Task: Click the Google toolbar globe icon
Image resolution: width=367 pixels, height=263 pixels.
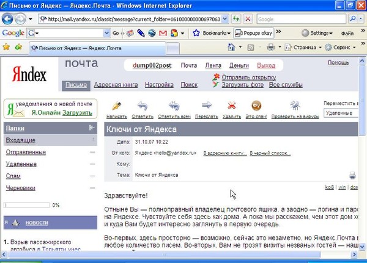Action: click(x=152, y=33)
